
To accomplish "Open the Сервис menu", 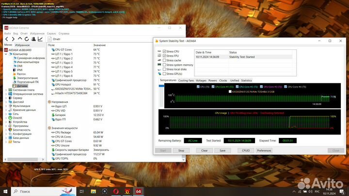I will (x=51, y=33).
